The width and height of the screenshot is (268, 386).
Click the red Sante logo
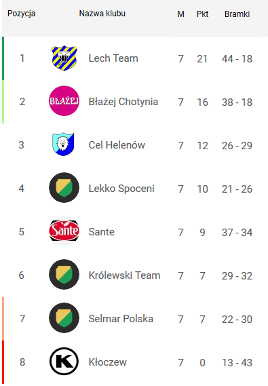[64, 231]
